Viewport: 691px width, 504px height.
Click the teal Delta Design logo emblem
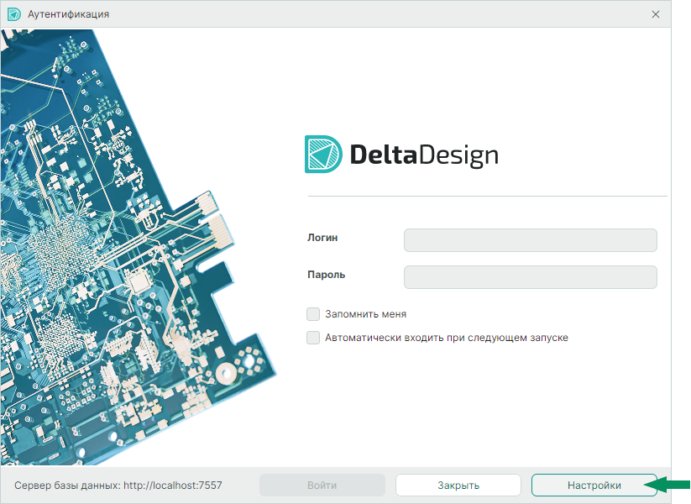[322, 155]
